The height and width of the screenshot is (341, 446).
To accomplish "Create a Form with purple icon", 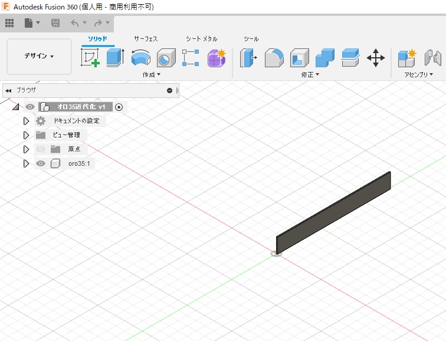I will (217, 58).
